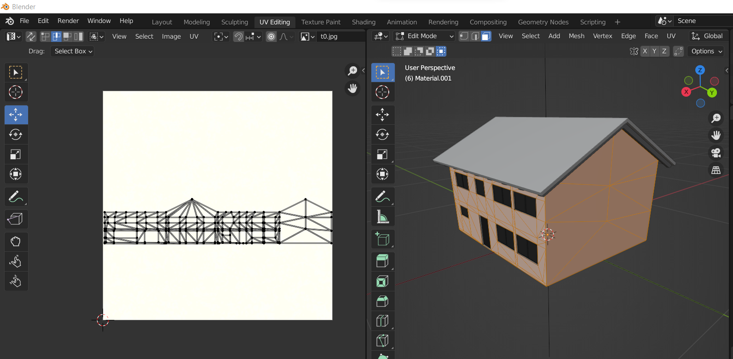Toggle UV sync selection
733x359 pixels.
click(x=31, y=36)
